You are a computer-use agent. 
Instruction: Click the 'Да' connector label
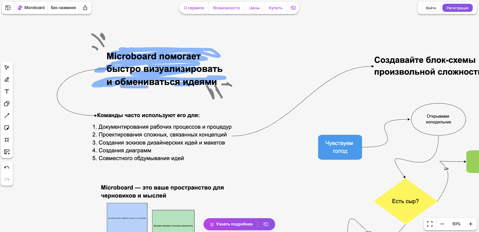(446, 169)
